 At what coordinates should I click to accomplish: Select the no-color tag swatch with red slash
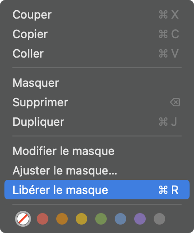(23, 219)
